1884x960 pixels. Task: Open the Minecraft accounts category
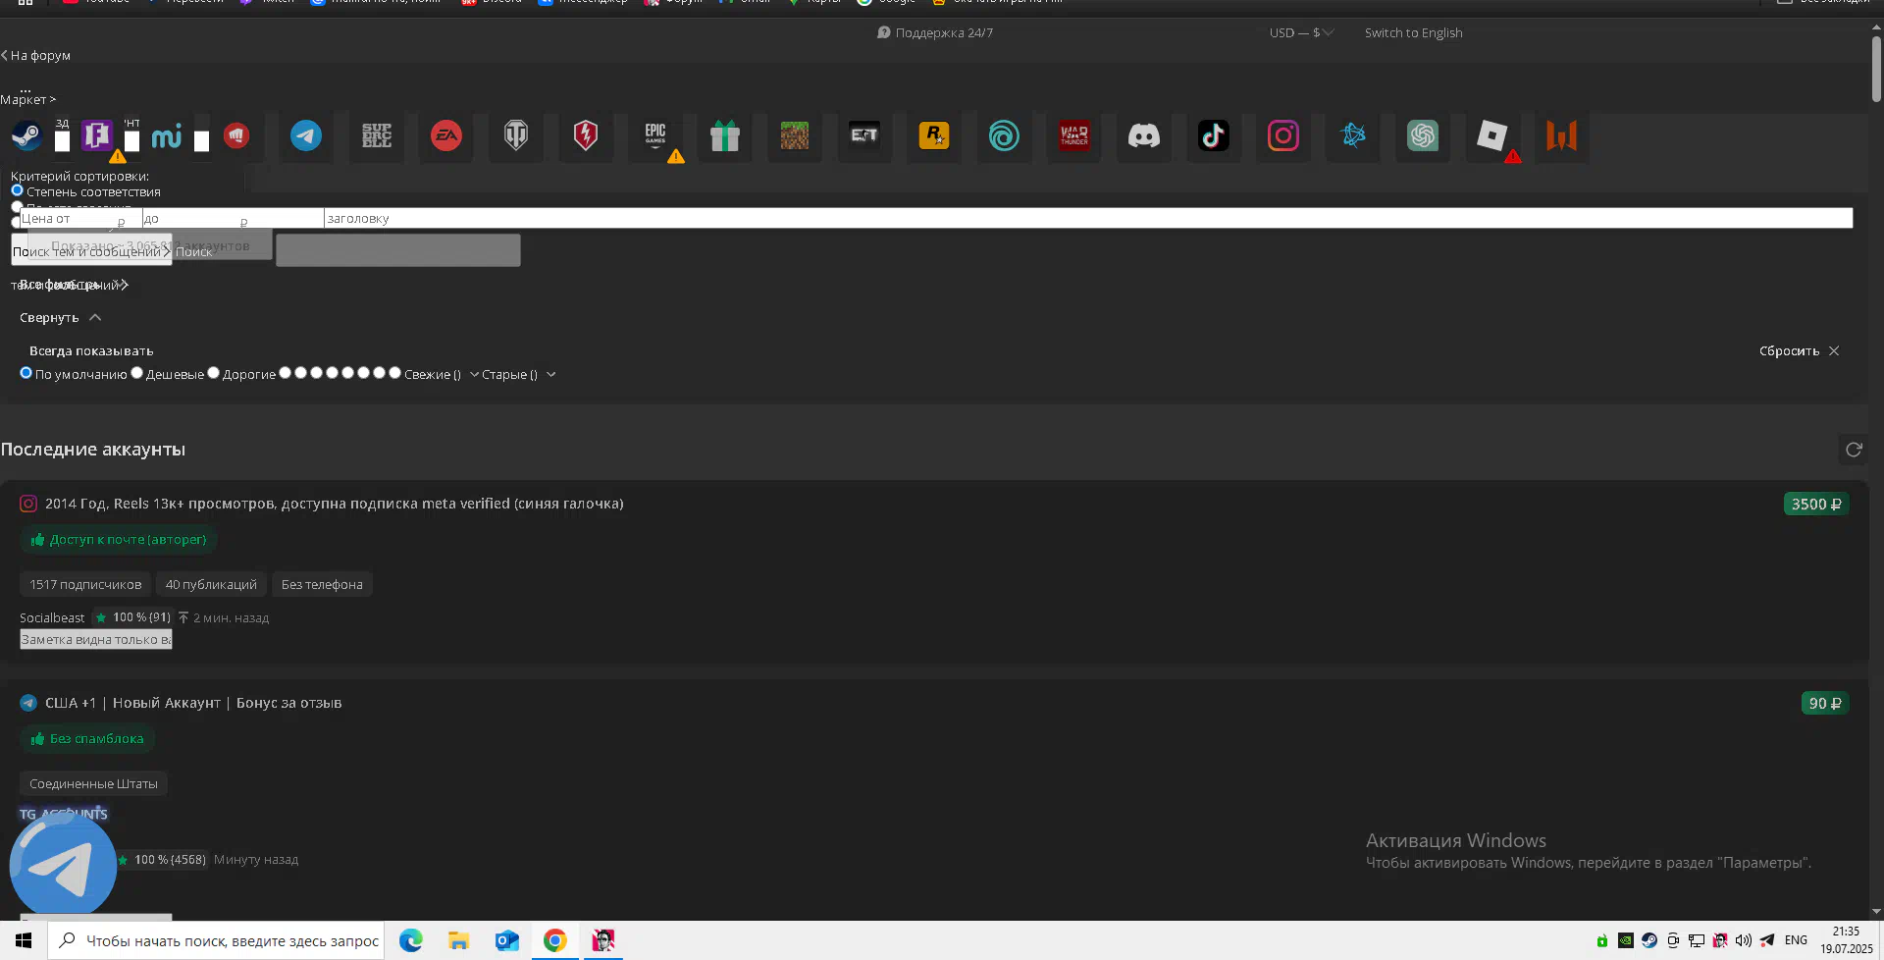[x=795, y=135]
